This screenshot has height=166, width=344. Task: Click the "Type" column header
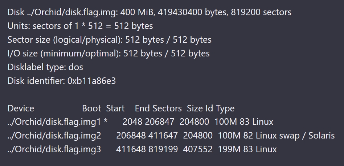tap(225, 108)
